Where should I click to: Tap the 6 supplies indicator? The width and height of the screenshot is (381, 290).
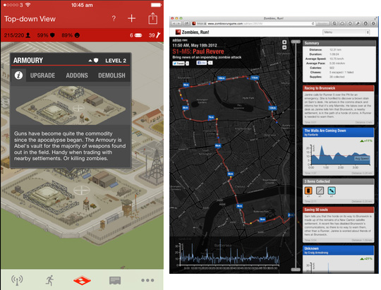click(x=135, y=35)
